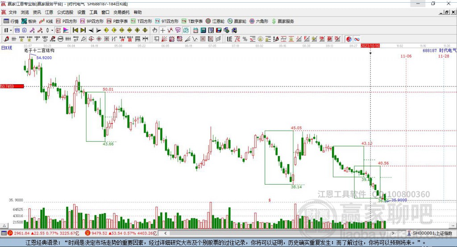Open 赢家服务 service link

coord(283,21)
